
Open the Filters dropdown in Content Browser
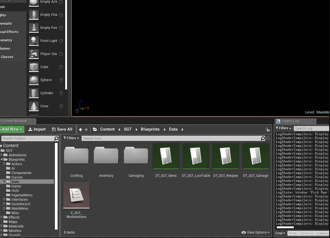point(71,138)
